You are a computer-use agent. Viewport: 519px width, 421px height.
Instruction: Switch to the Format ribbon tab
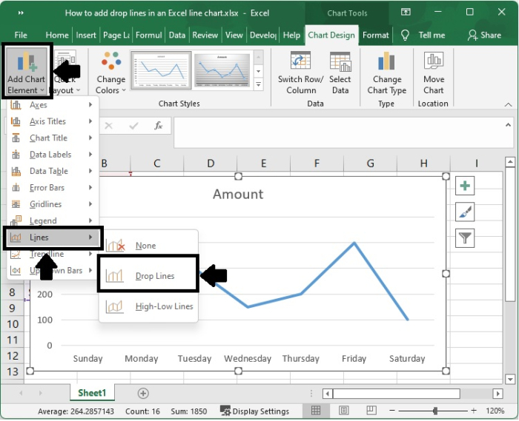[376, 35]
